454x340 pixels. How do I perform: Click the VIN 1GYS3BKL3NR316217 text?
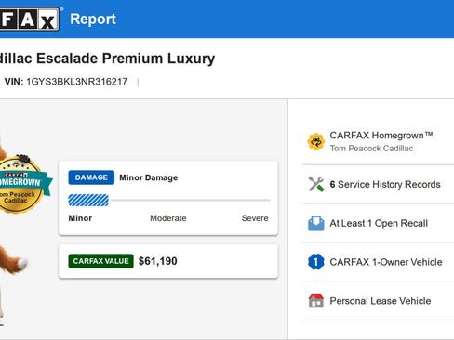[66, 82]
